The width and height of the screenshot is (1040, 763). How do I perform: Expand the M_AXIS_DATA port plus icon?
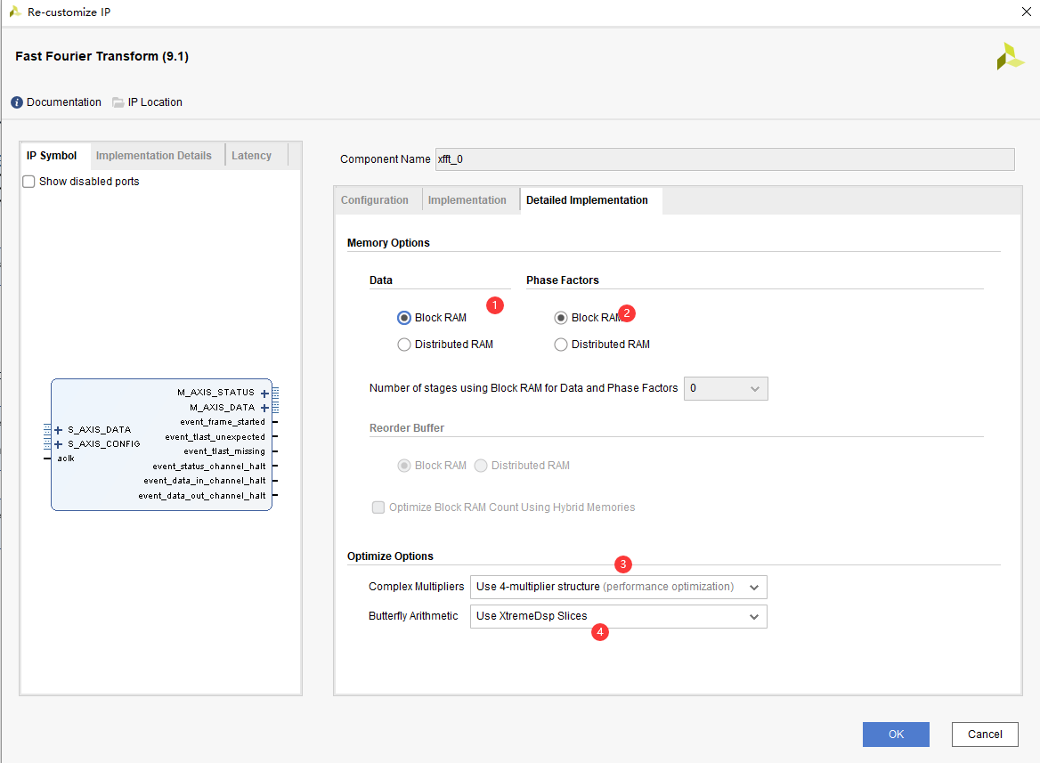pyautogui.click(x=264, y=408)
